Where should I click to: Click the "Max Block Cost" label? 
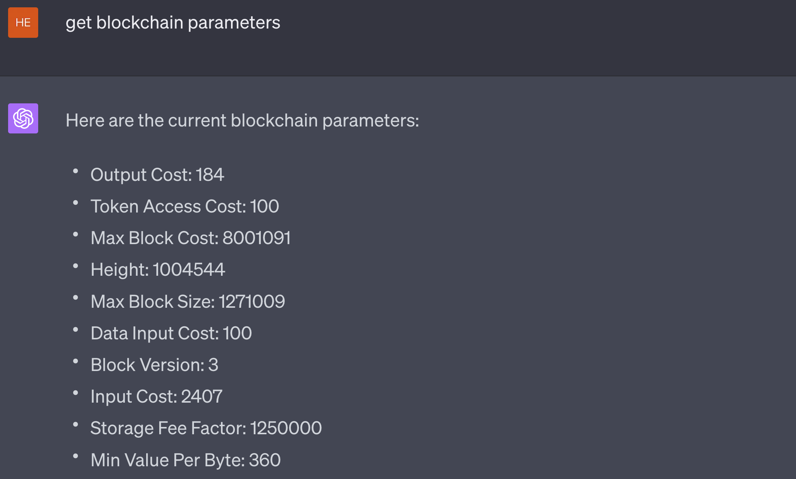(154, 238)
